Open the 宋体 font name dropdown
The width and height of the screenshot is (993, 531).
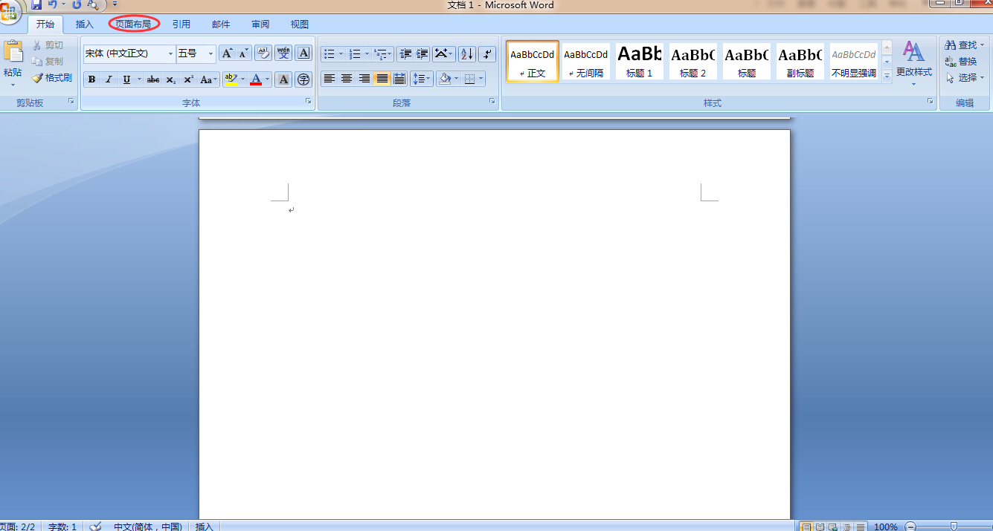click(x=170, y=53)
